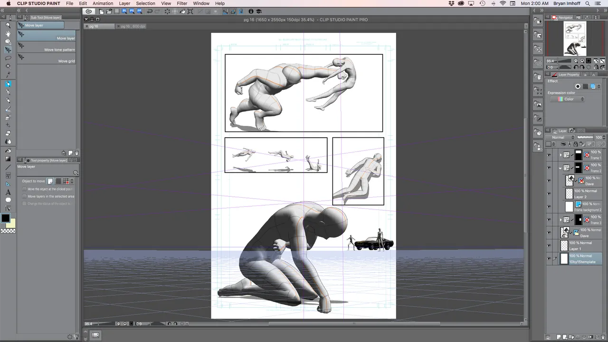Select the Zoom magnifier tool
This screenshot has height=342, width=608.
pos(8,25)
